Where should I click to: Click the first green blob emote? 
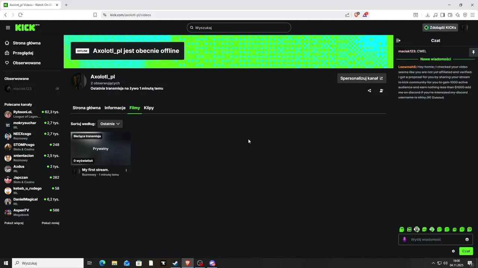[402, 229]
